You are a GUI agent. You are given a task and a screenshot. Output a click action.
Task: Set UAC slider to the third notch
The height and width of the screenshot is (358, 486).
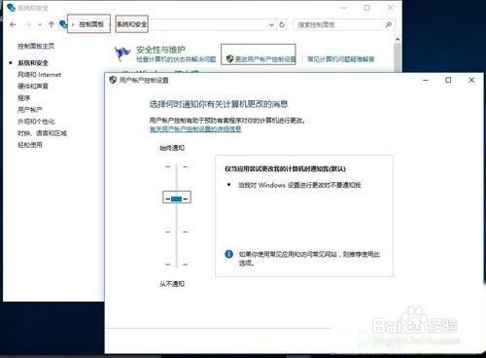pyautogui.click(x=177, y=232)
